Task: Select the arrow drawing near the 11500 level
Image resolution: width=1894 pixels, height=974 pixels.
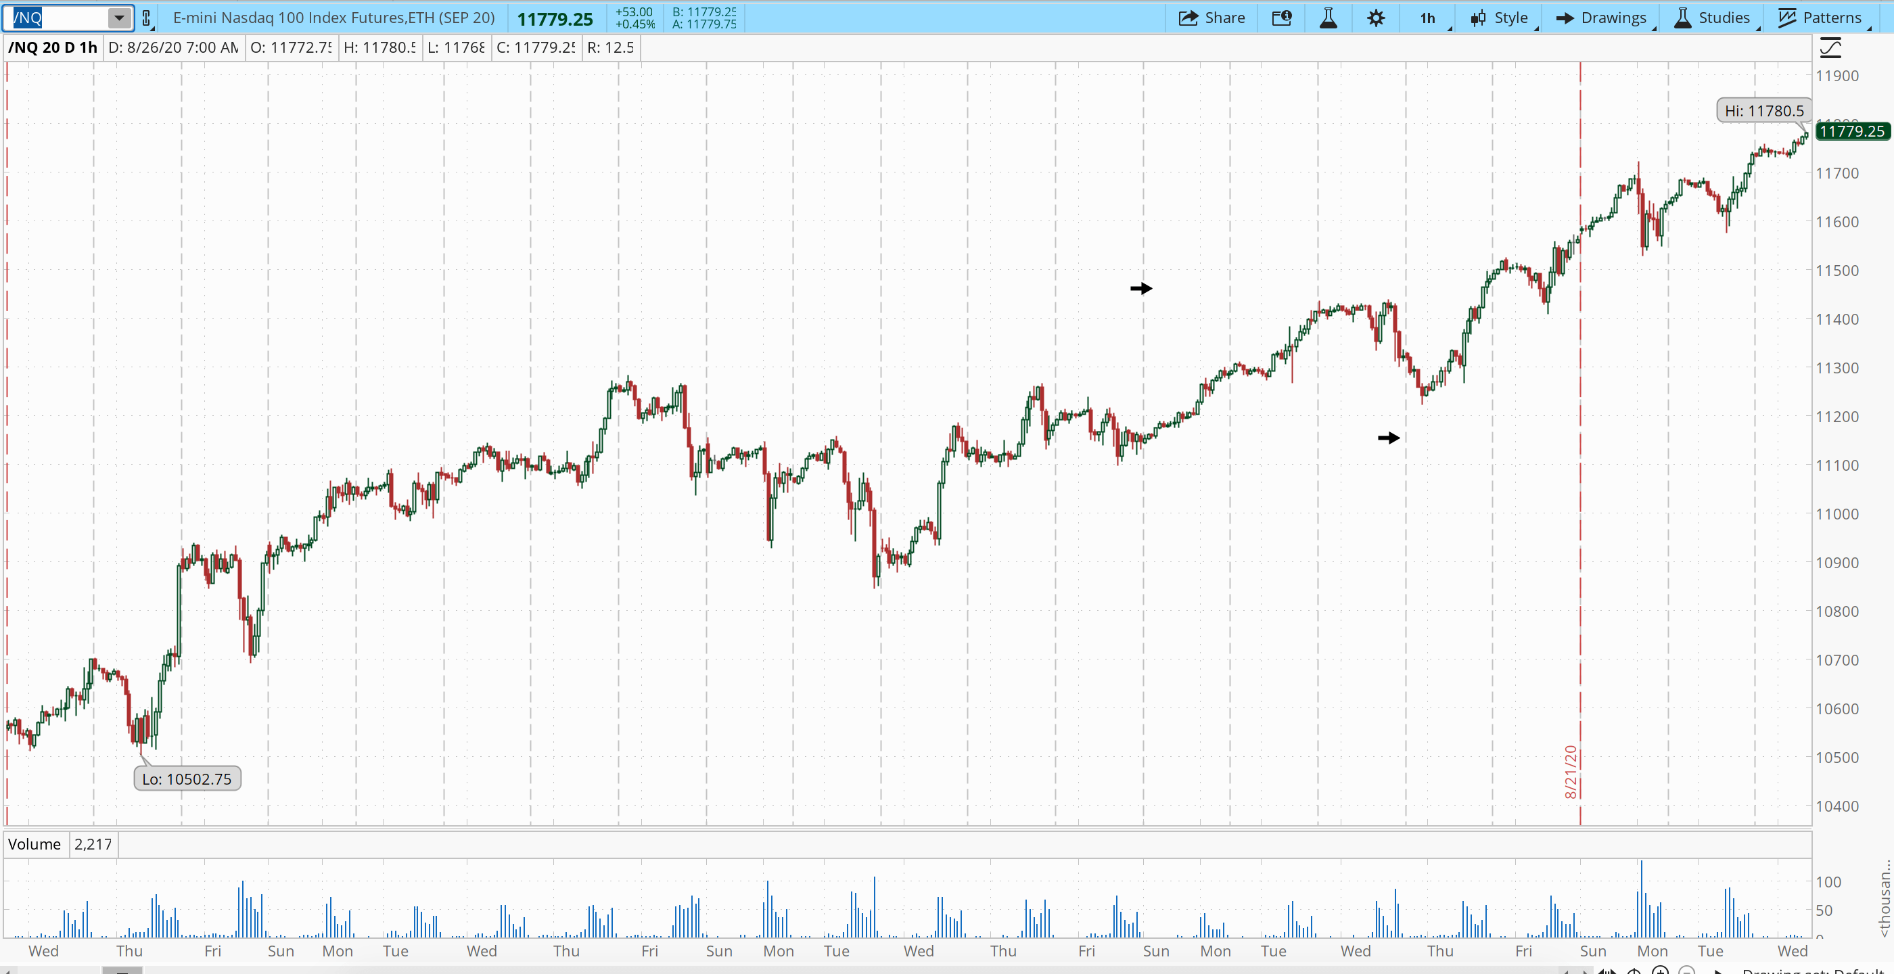Action: coord(1141,288)
